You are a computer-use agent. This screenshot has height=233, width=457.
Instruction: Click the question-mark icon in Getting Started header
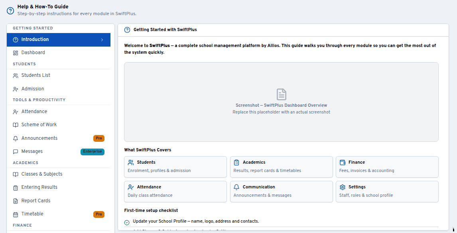[x=127, y=30]
